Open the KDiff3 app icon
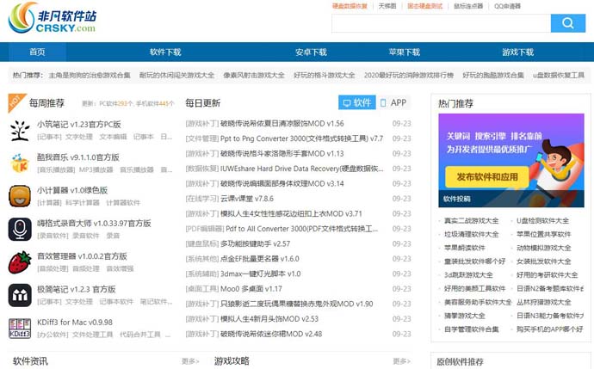This screenshot has width=594, height=369. click(20, 328)
